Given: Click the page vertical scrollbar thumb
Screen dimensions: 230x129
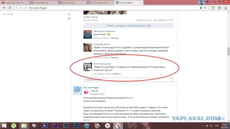Looking at the screenshot, I should coord(229,51).
